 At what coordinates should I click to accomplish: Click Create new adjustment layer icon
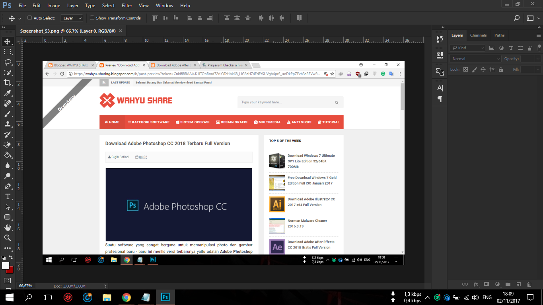497,284
